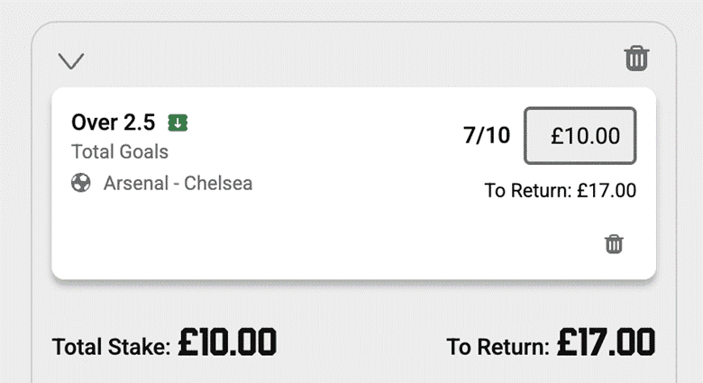This screenshot has height=383, width=703.
Task: Click the bottom To Return label
Action: pyautogui.click(x=498, y=347)
